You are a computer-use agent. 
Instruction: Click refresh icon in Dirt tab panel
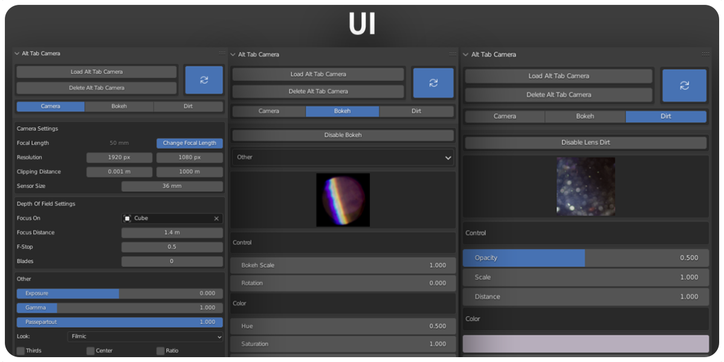pos(684,85)
